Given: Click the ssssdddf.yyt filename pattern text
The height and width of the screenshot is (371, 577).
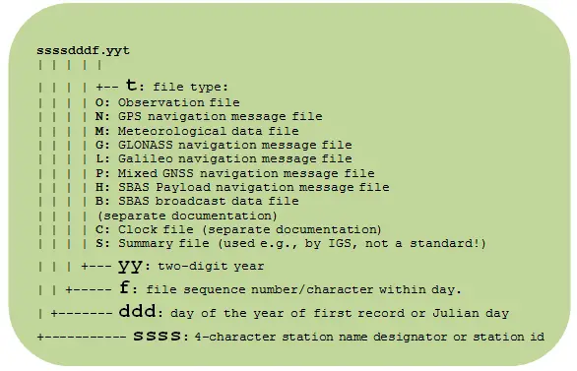Looking at the screenshot, I should 83,50.
